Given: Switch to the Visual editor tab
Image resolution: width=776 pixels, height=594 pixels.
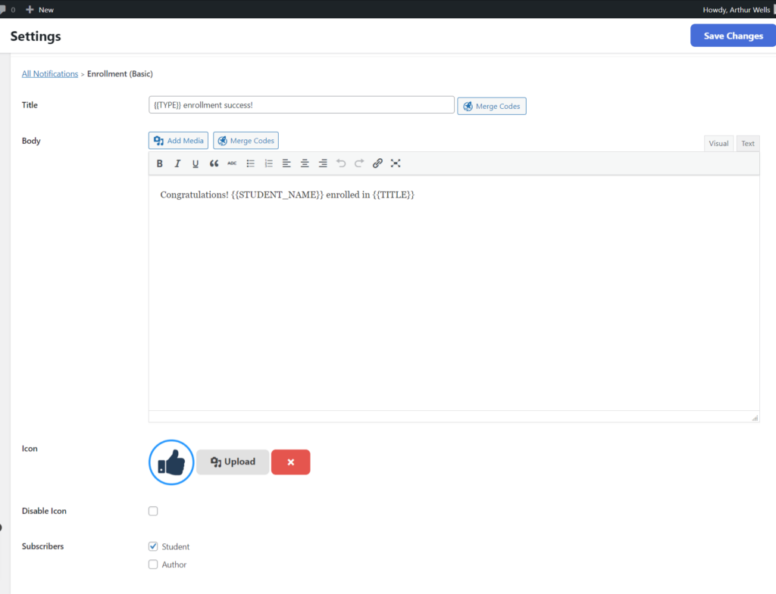Looking at the screenshot, I should pyautogui.click(x=718, y=143).
